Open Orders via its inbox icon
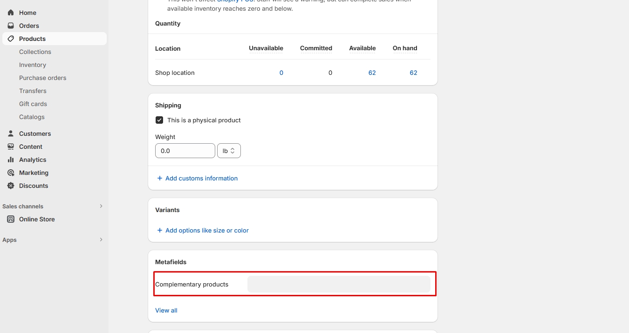Viewport: 629px width, 333px height. 11,26
